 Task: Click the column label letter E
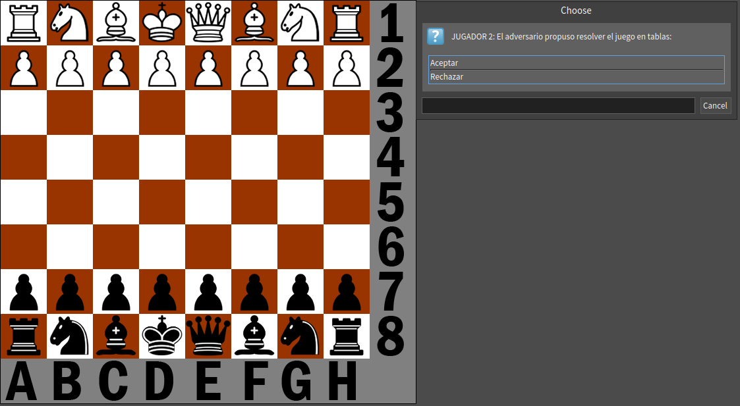pos(208,380)
